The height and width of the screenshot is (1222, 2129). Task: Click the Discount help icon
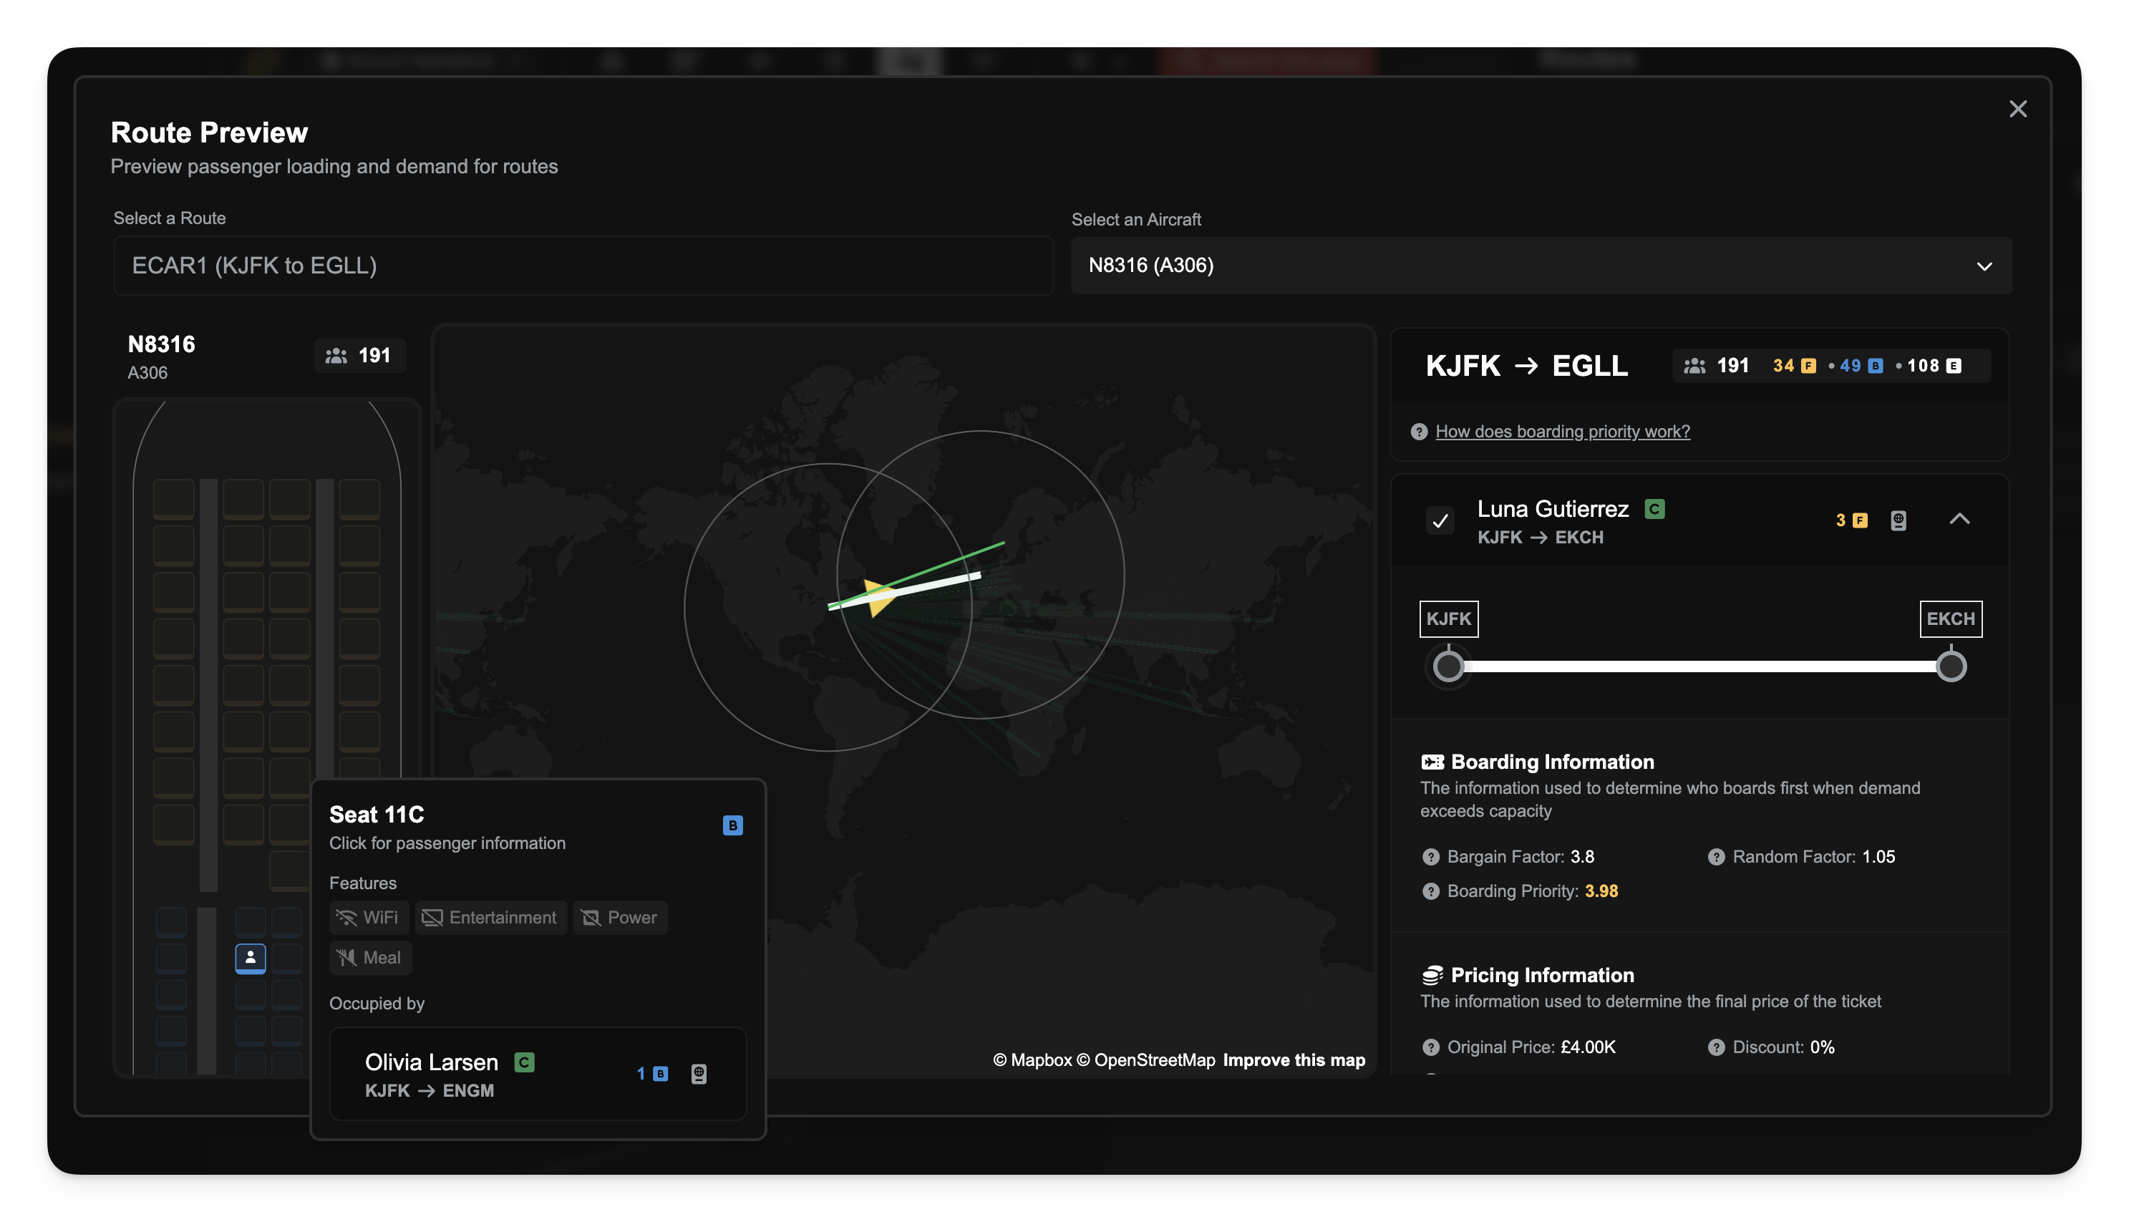pyautogui.click(x=1716, y=1047)
